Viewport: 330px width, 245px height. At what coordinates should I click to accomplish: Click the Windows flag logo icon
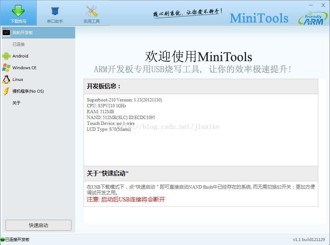pyautogui.click(x=6, y=68)
